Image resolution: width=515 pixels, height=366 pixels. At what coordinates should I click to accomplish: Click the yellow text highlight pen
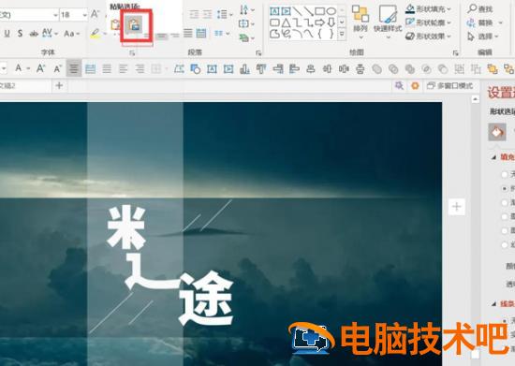point(95,34)
